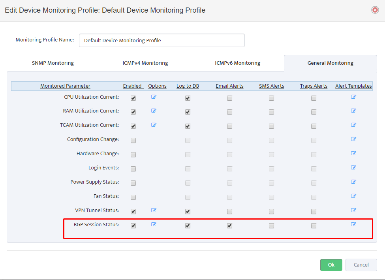The width and height of the screenshot is (385, 280).
Task: Edit alert template for CPU Utilization Current
Action: click(353, 97)
